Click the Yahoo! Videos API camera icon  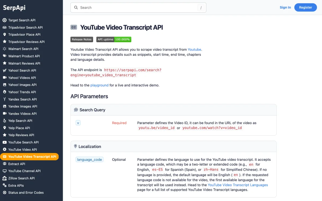[x=4, y=78]
